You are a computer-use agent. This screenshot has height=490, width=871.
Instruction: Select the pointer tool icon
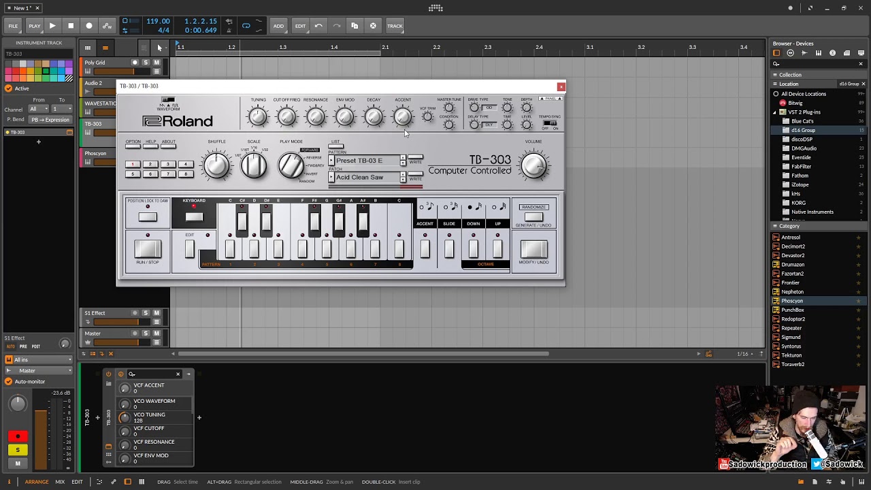(x=159, y=48)
